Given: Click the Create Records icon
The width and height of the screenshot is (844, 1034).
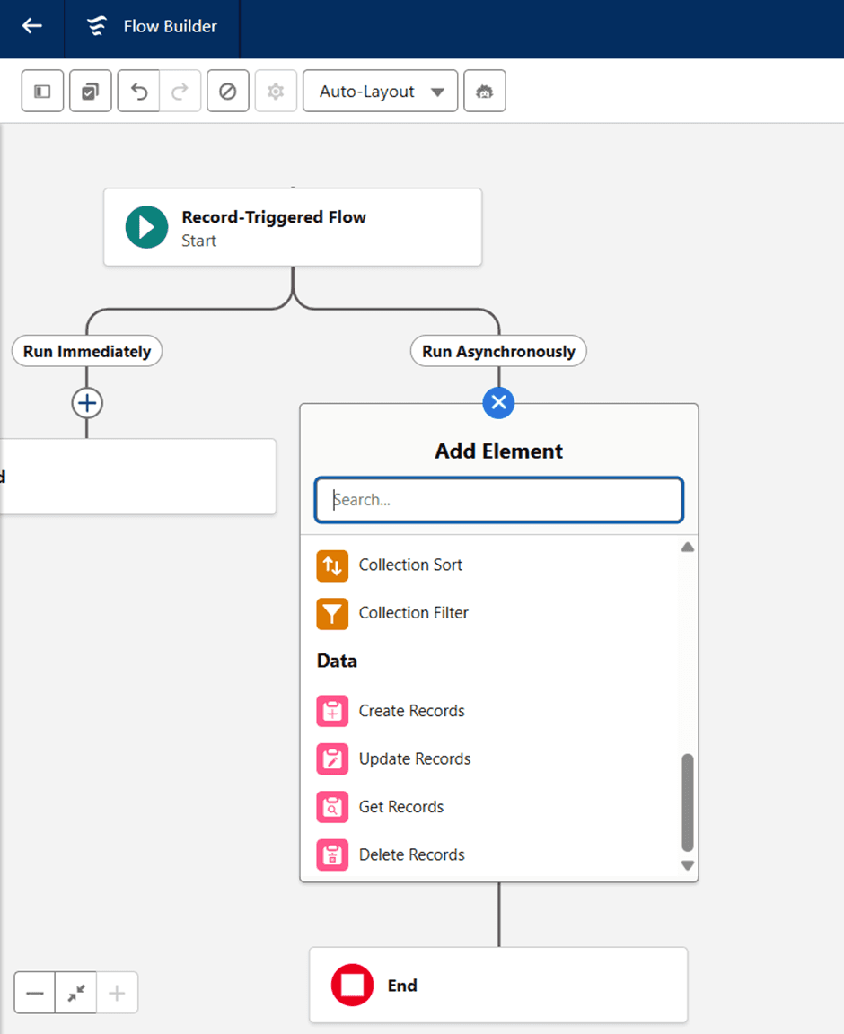Looking at the screenshot, I should click(332, 711).
